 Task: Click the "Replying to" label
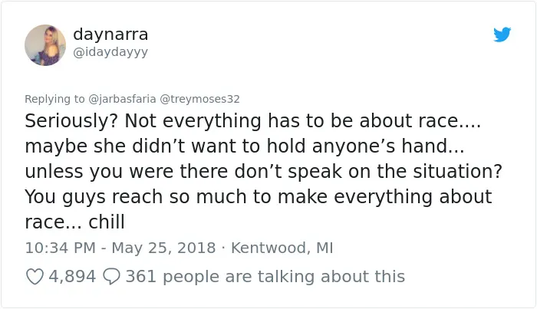54,99
